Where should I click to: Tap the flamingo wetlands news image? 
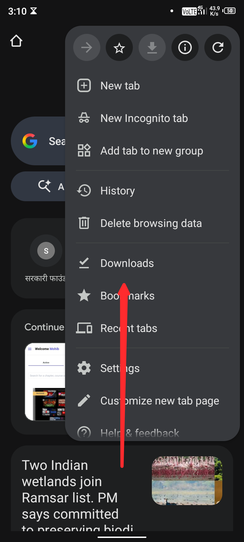click(x=187, y=481)
